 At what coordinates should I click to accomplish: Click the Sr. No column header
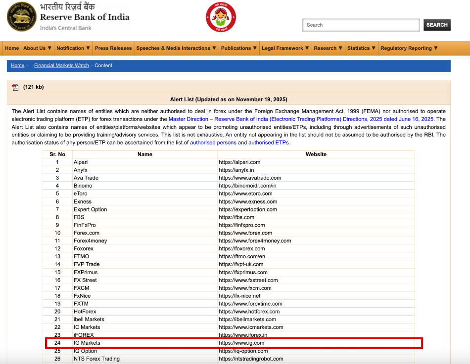pos(57,154)
